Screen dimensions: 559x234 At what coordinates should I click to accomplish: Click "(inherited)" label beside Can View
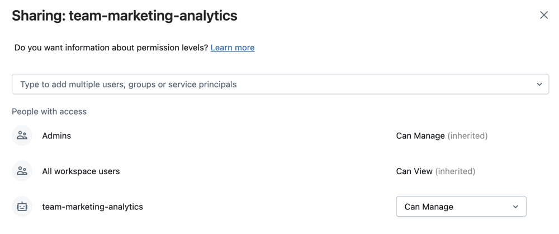tap(455, 171)
